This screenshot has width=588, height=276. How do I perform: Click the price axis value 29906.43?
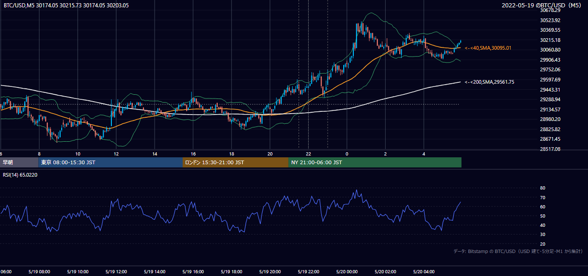(551, 60)
